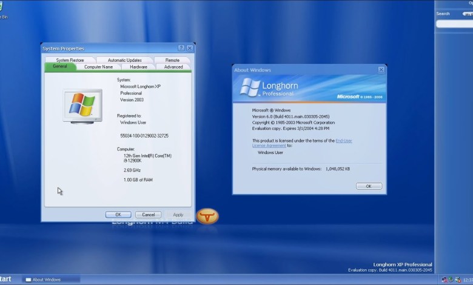Click the '2.69 GHz' value
The image size is (473, 285).
click(x=132, y=170)
